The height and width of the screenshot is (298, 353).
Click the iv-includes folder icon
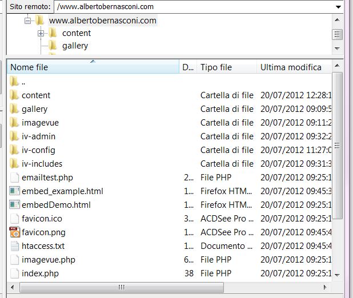pos(14,164)
